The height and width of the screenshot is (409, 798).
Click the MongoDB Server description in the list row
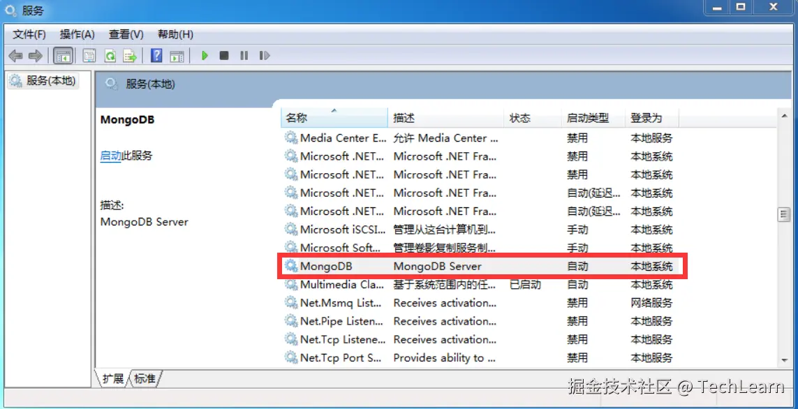437,266
